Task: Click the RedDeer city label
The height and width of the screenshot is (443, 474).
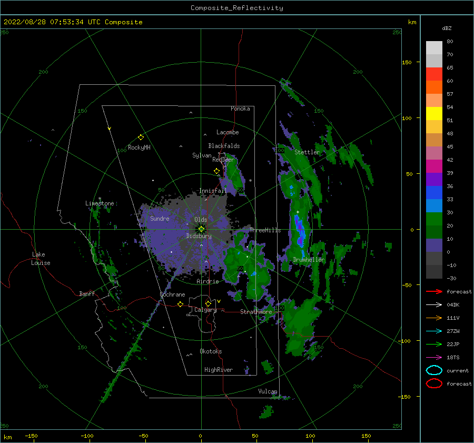Action: (x=223, y=160)
